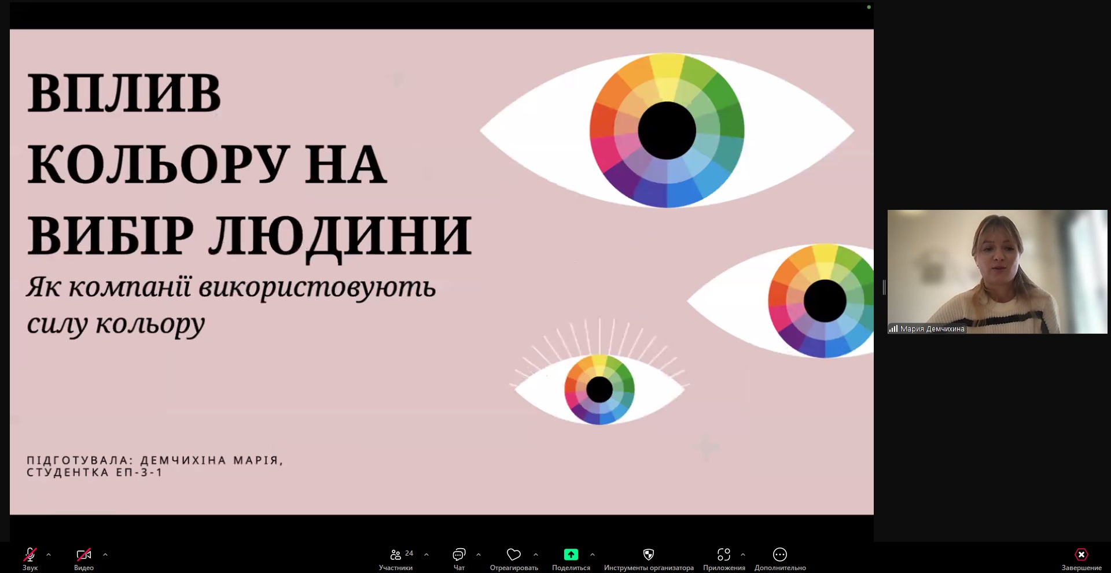Select Мария Демчихина's video thumbnail
The width and height of the screenshot is (1111, 573).
tap(997, 272)
